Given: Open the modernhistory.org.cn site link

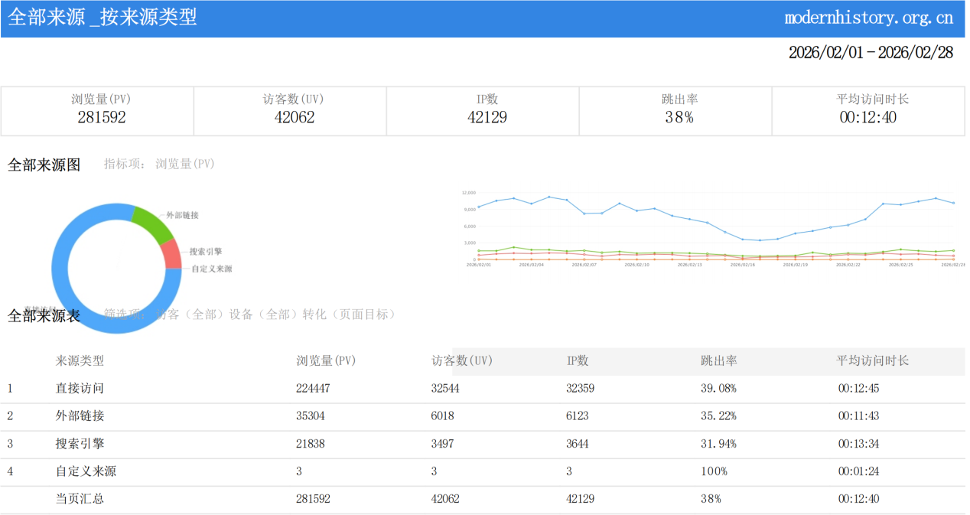Looking at the screenshot, I should (868, 18).
